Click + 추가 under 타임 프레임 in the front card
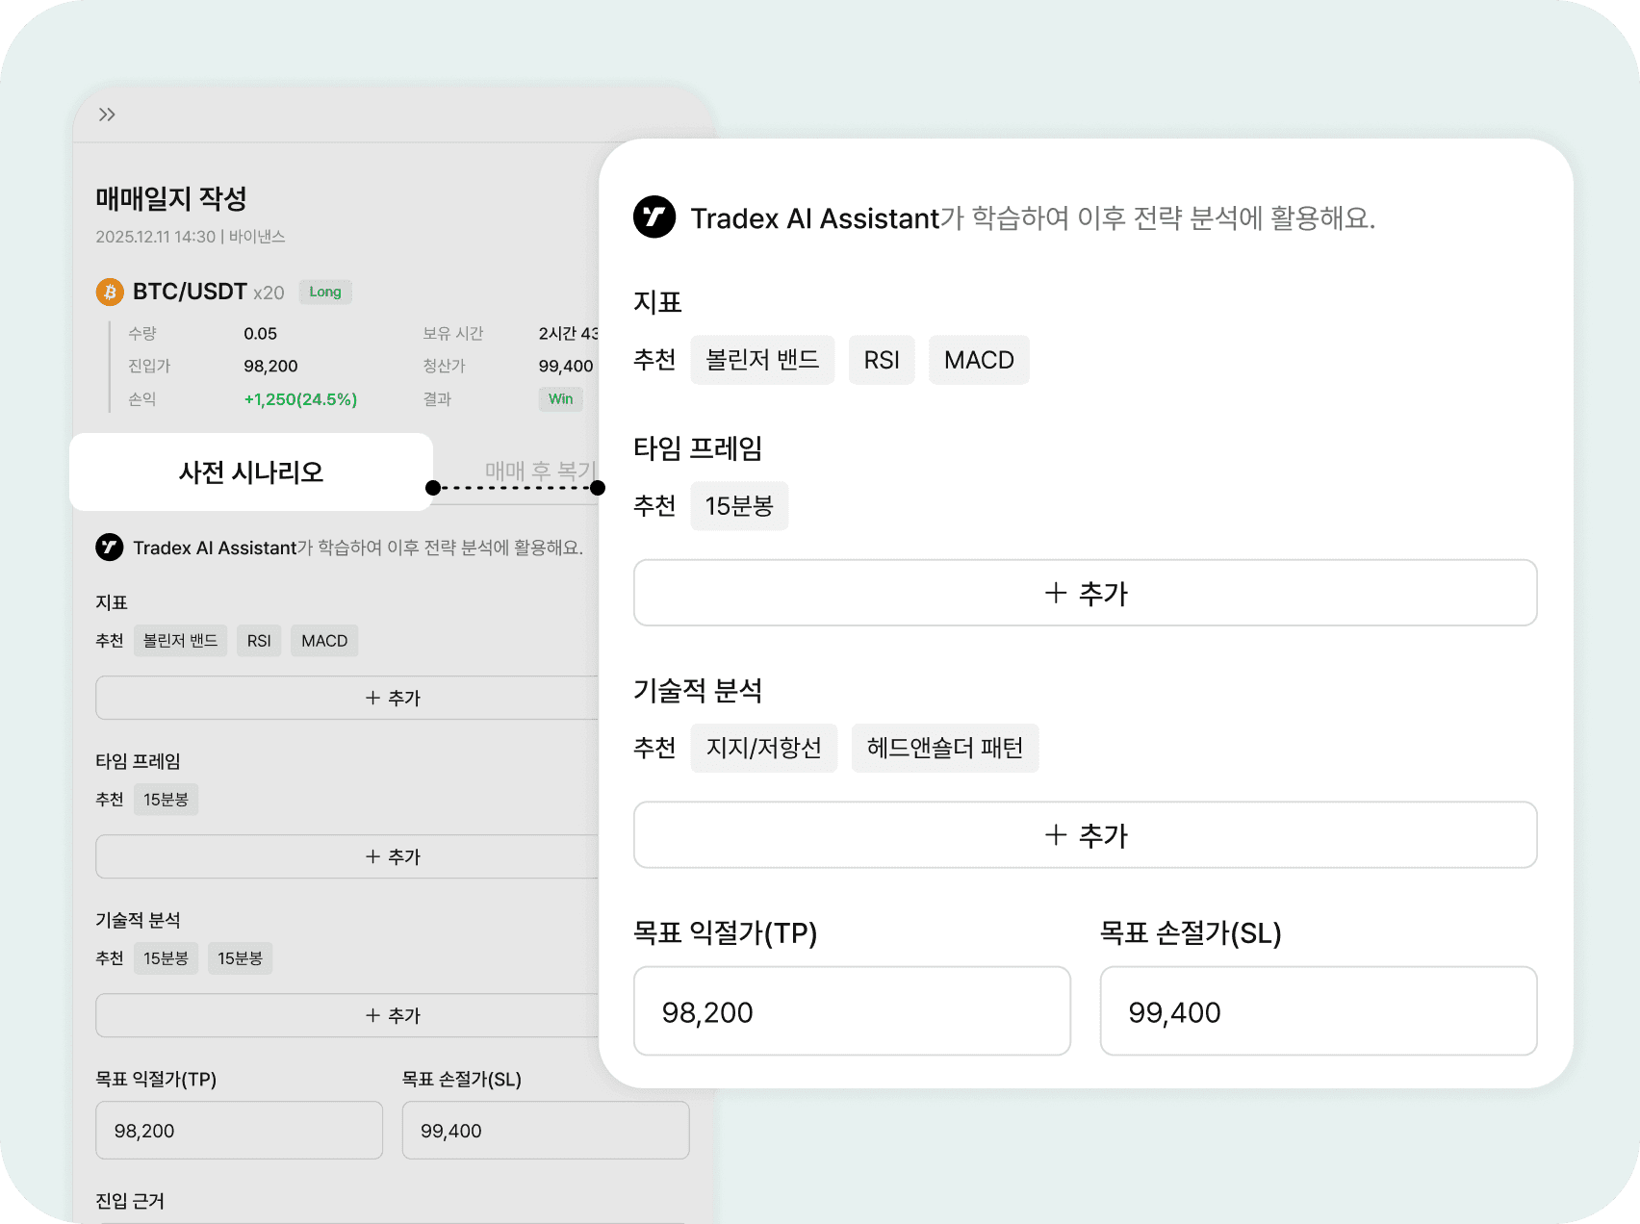 pyautogui.click(x=1086, y=593)
